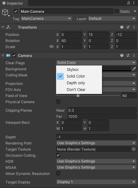Select Skybox from Clear Flags menu
Viewport: 138px width, 188px height.
point(79,70)
